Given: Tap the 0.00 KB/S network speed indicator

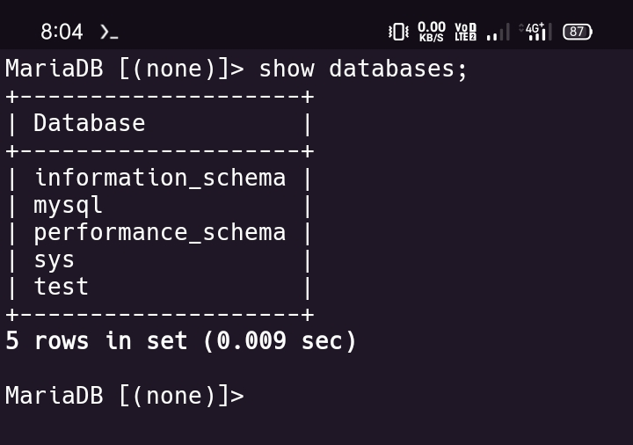Looking at the screenshot, I should pyautogui.click(x=431, y=32).
